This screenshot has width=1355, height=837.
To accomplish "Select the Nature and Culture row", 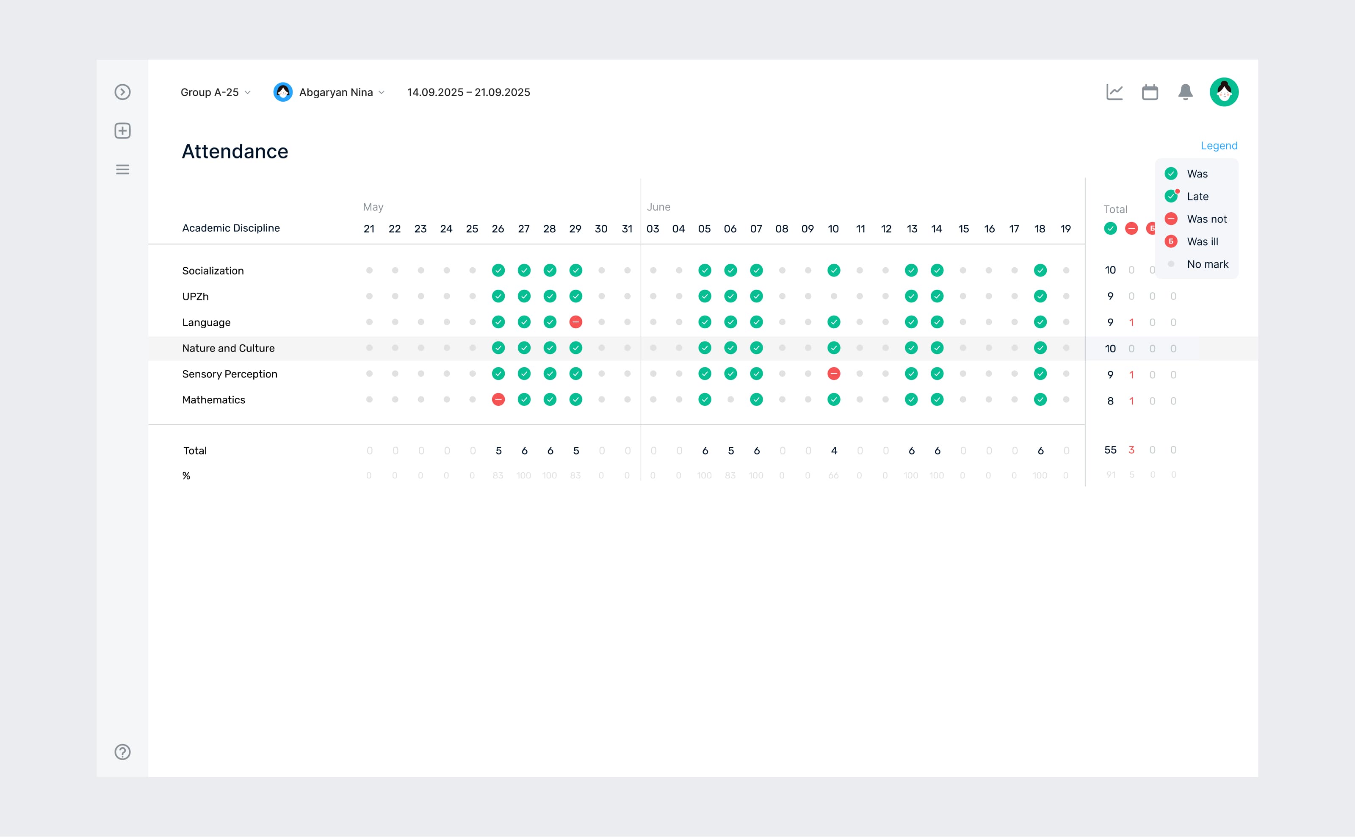I will click(229, 348).
